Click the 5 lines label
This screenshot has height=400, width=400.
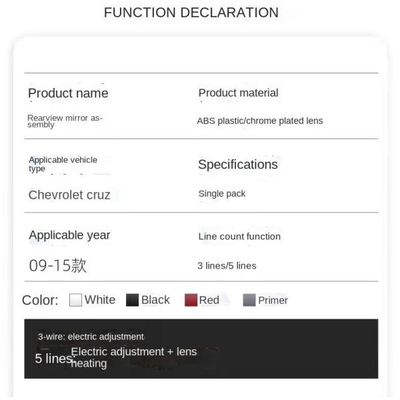(x=52, y=359)
